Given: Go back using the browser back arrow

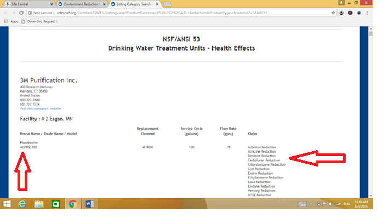Looking at the screenshot, I should (x=6, y=13).
